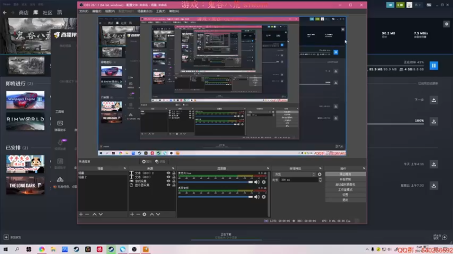Toggle lock on third source row (goggles icon)
The width and height of the screenshot is (453, 254).
point(174,181)
